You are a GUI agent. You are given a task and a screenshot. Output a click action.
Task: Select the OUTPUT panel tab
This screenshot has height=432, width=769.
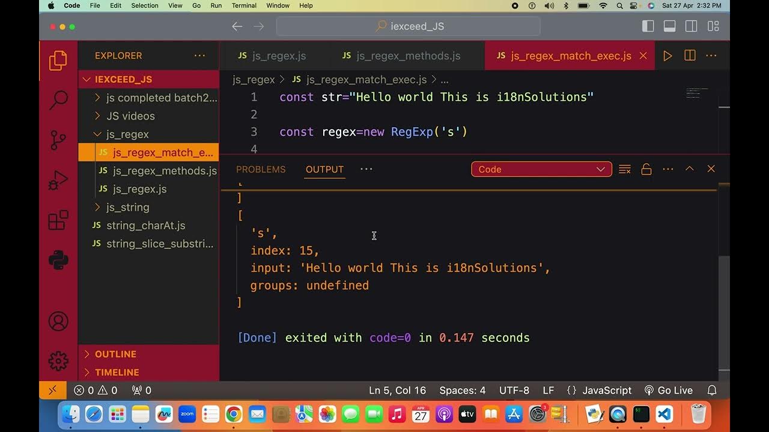324,169
